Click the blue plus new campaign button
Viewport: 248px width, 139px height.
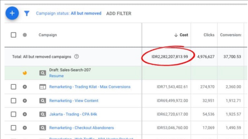coord(12,13)
